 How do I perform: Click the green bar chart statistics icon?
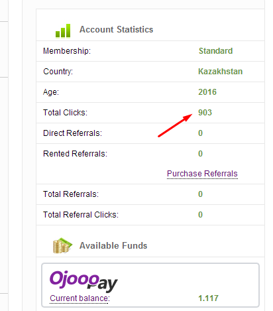coord(63,31)
